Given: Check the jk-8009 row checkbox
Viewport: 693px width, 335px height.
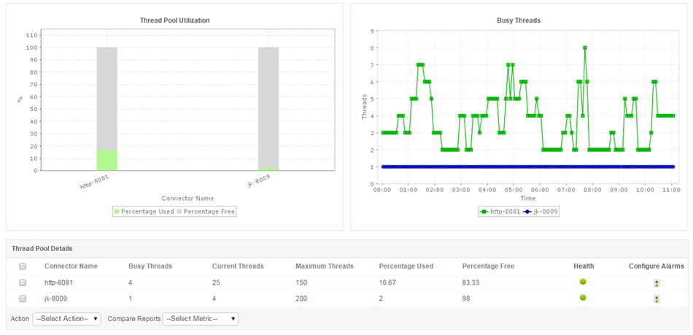Looking at the screenshot, I should point(23,299).
